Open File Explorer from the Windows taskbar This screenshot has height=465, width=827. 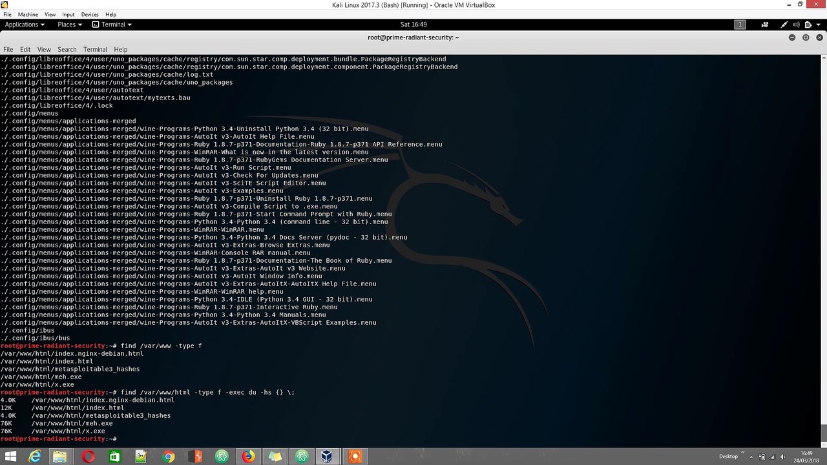click(x=60, y=457)
